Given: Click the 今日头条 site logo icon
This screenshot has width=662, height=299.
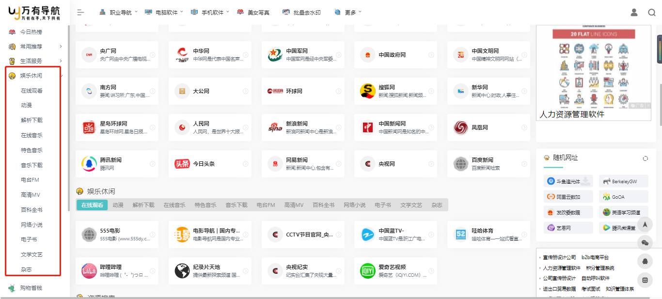Looking at the screenshot, I should tap(182, 164).
